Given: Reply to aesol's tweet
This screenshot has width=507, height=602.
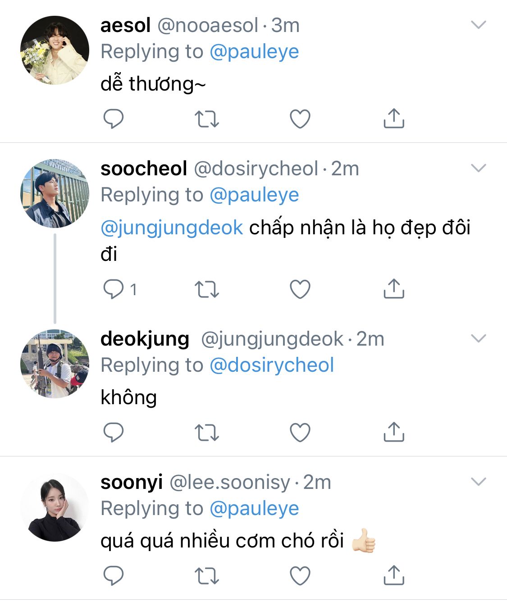Looking at the screenshot, I should point(114,119).
